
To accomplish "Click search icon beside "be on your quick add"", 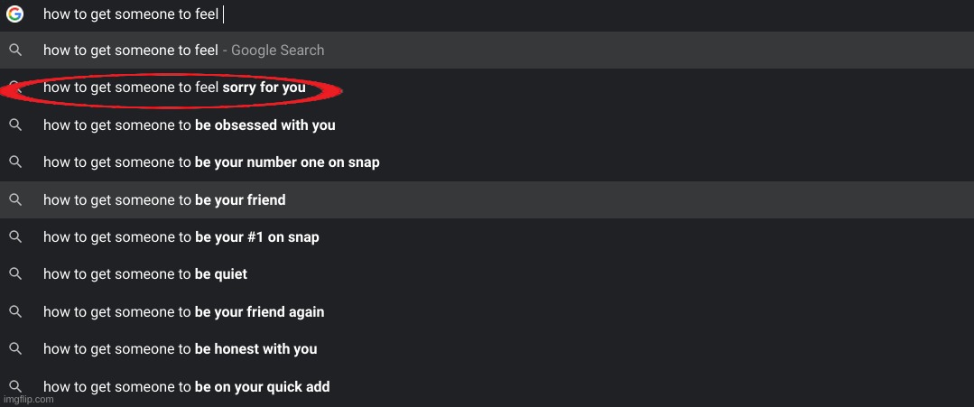I will click(15, 385).
